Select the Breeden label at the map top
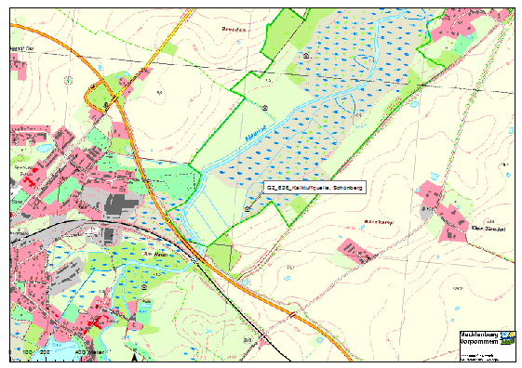522x368 pixels. click(234, 29)
